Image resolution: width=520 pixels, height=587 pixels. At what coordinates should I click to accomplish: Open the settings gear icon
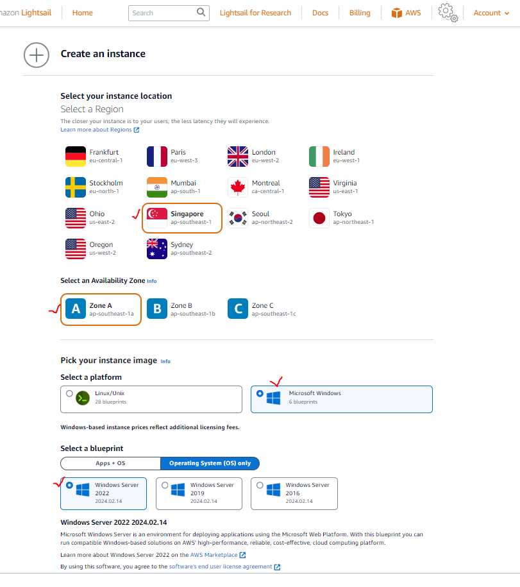click(448, 13)
